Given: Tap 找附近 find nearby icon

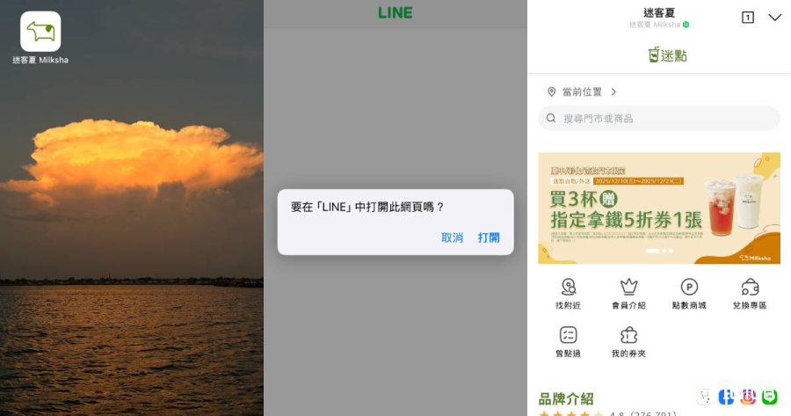Looking at the screenshot, I should pos(568,294).
